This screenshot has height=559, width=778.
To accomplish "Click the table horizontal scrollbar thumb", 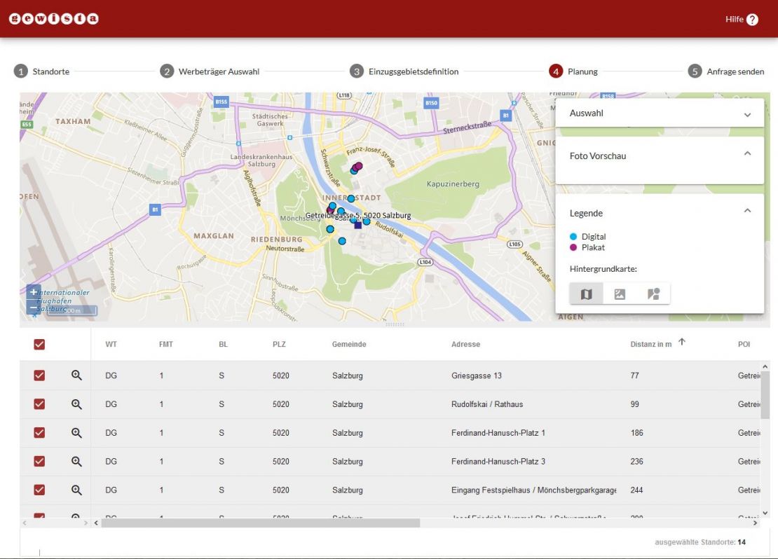I will (261, 523).
